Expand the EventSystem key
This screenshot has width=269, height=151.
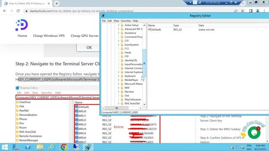tap(119, 45)
